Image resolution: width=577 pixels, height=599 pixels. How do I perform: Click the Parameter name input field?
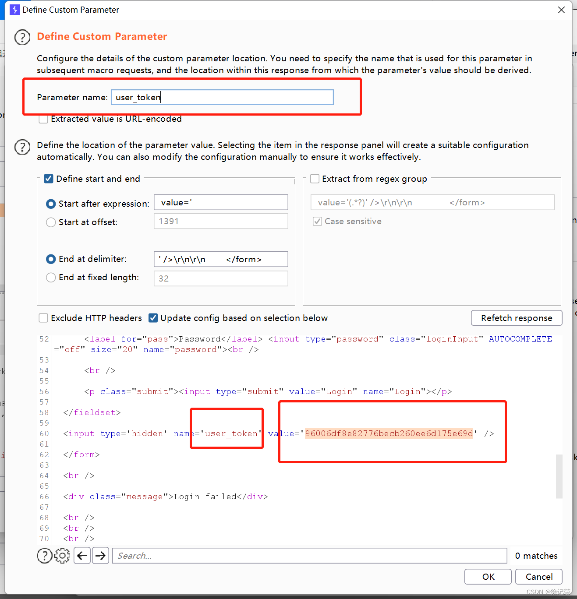(x=222, y=97)
